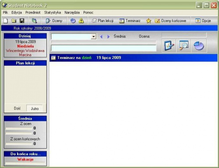Open Oceny końcowe from the toolbar
219x168 pixels.
pyautogui.click(x=170, y=21)
